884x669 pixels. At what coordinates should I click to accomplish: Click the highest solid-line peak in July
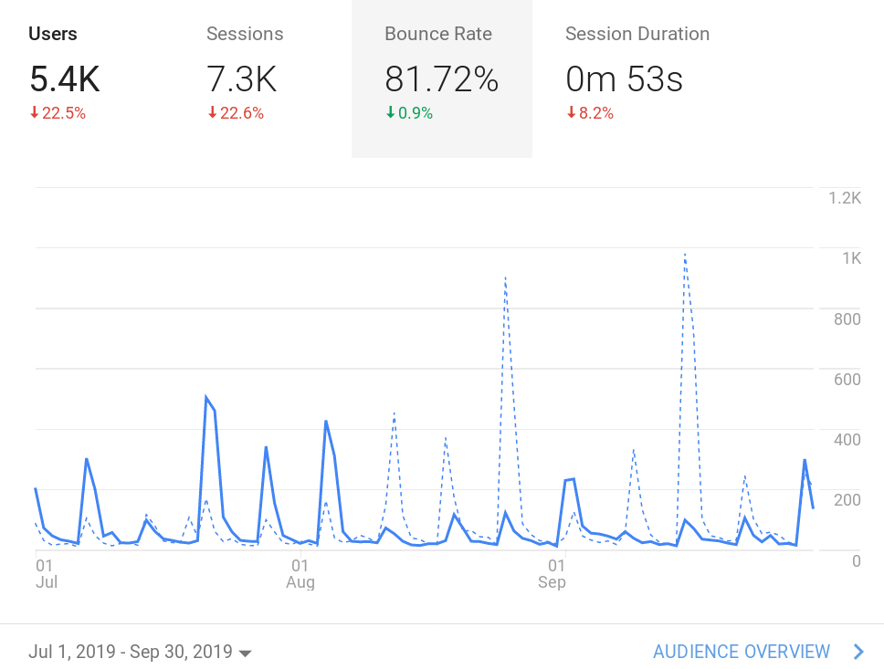click(x=206, y=397)
